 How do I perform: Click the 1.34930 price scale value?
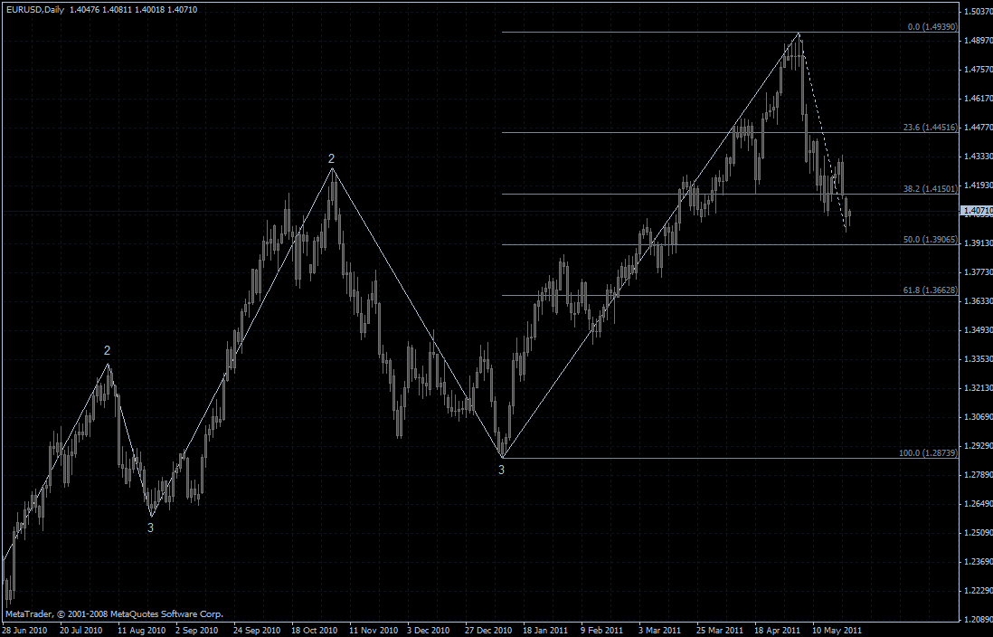coord(979,330)
